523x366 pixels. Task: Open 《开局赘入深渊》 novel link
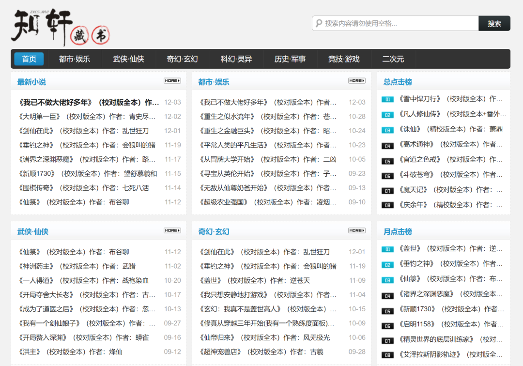pyautogui.click(x=83, y=337)
